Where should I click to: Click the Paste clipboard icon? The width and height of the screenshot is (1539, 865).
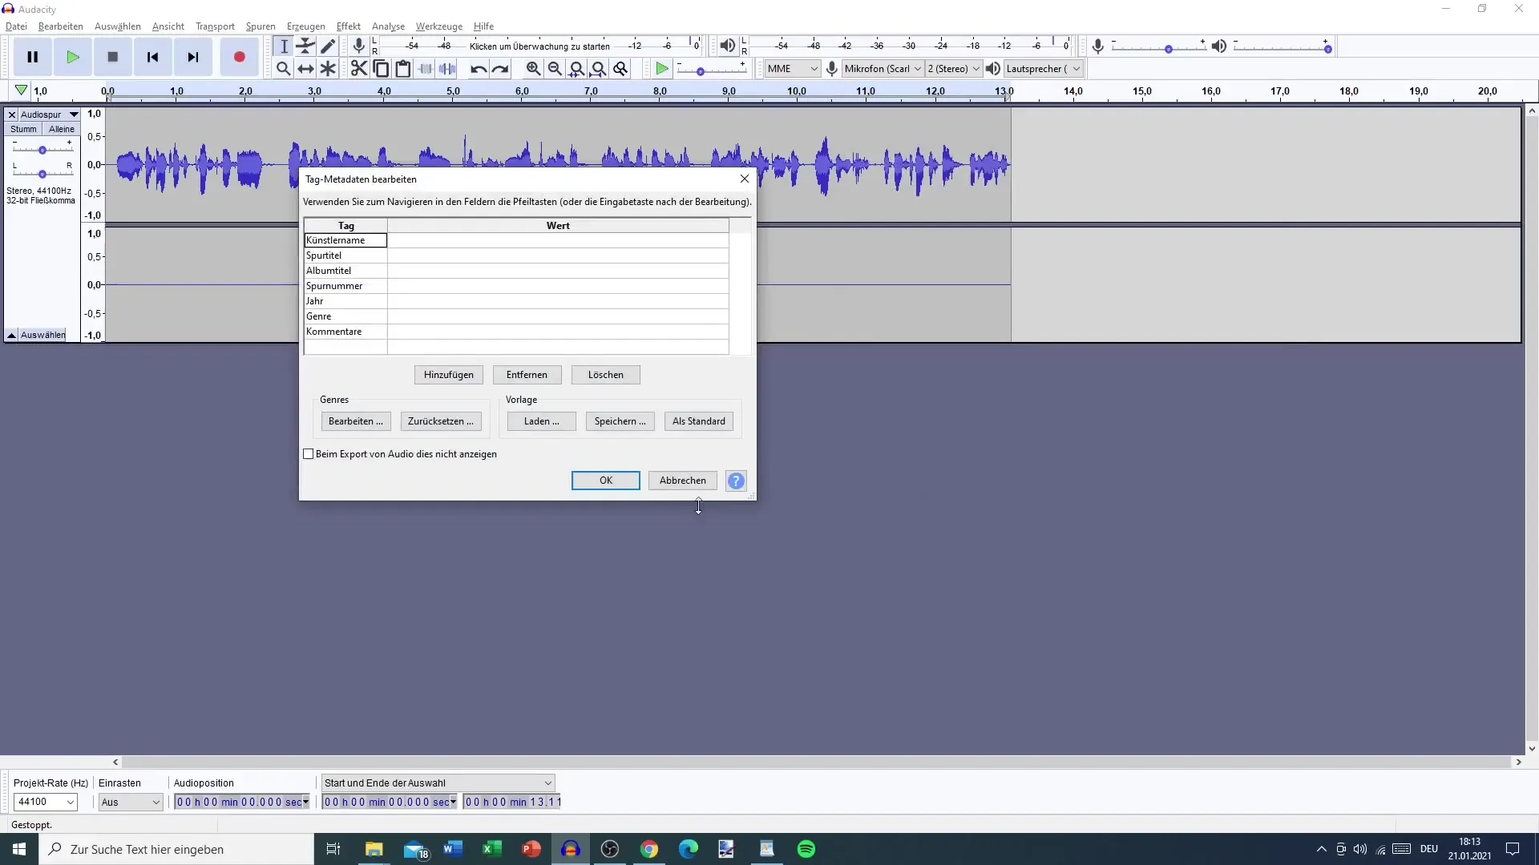pyautogui.click(x=403, y=69)
